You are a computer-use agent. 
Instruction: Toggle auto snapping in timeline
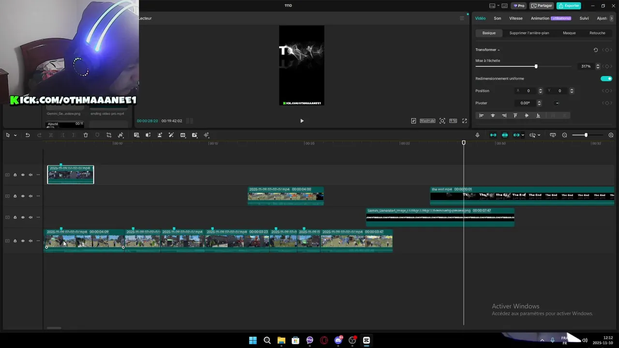504,135
